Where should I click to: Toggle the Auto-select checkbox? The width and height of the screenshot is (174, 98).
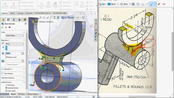(6, 91)
